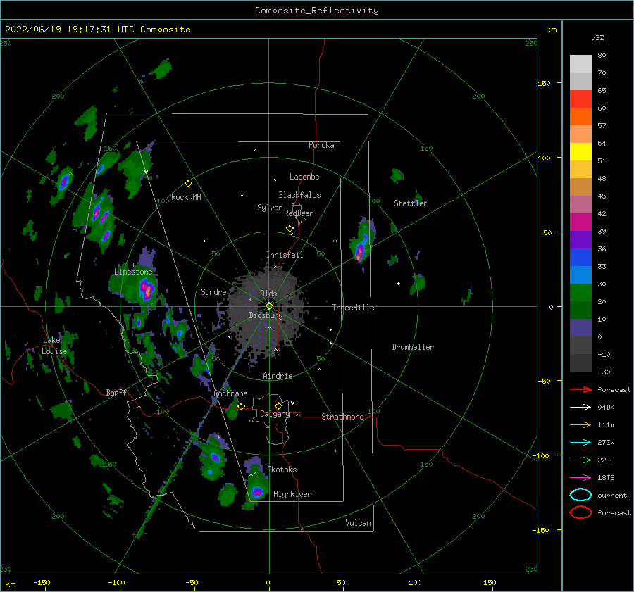The height and width of the screenshot is (592, 634).
Task: Select the Strathmore label
Action: [x=342, y=417]
